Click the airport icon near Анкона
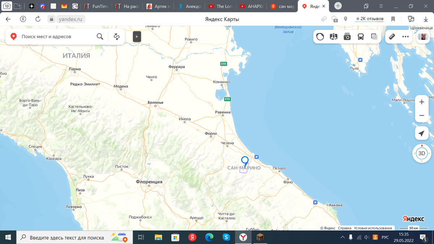Image resolution: width=434 pixels, height=244 pixels. click(x=315, y=202)
